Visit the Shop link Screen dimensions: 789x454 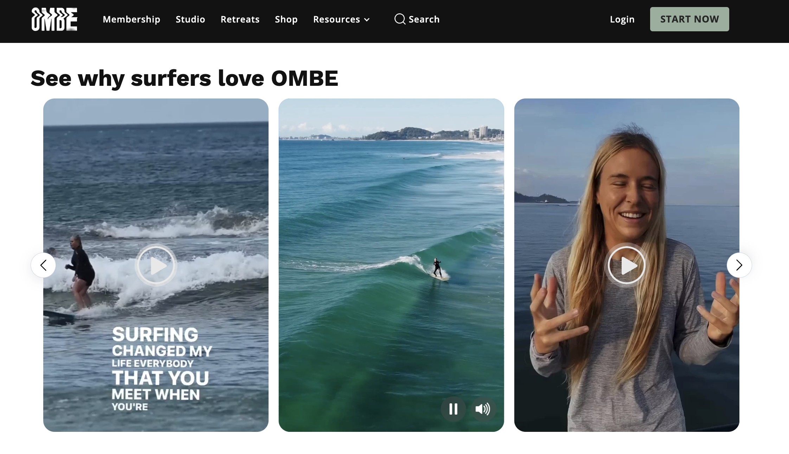(x=286, y=19)
